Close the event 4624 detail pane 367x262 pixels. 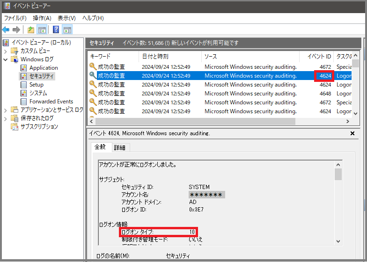point(352,133)
